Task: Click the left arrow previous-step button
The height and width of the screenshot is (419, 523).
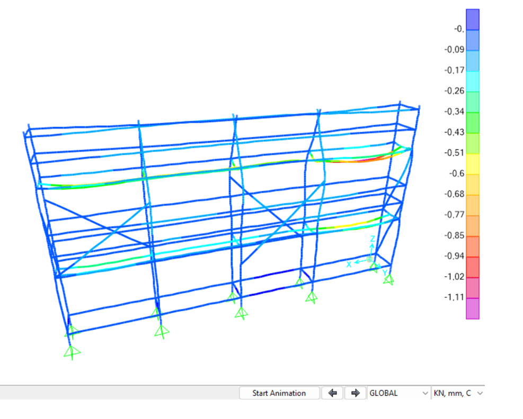Action: pos(333,393)
